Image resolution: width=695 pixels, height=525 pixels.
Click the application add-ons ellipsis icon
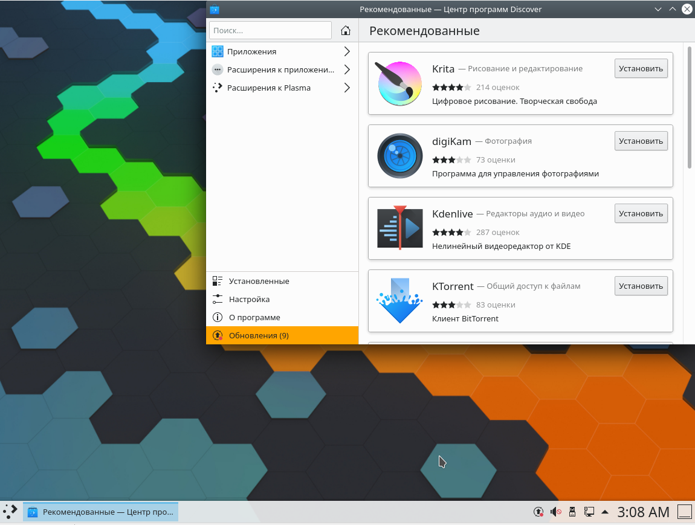(x=217, y=69)
